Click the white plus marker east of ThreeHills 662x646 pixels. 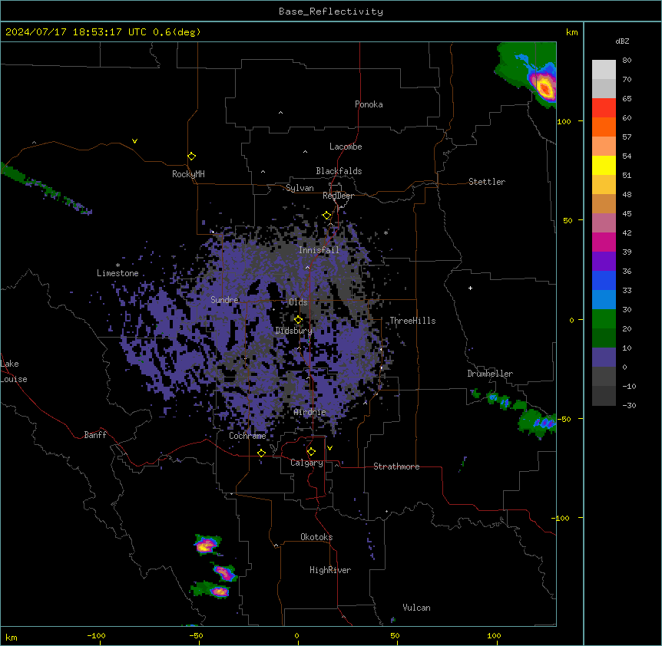(x=470, y=288)
